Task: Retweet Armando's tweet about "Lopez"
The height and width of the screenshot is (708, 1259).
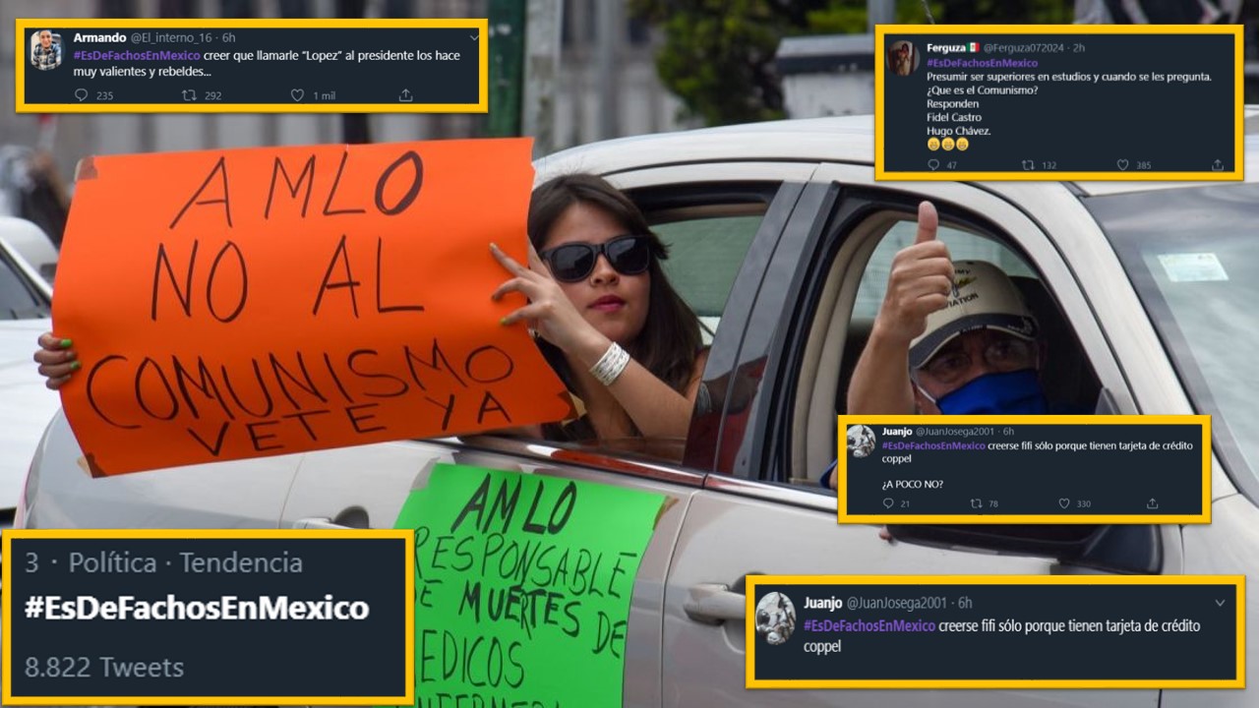Action: [190, 95]
